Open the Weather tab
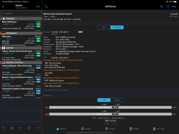This screenshot has width=179, height=134. point(62,129)
